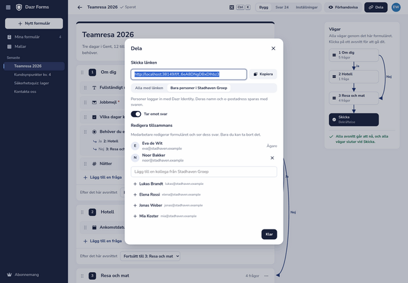
Task: Add Elena Rossi with the plus icon
Action: click(x=135, y=194)
